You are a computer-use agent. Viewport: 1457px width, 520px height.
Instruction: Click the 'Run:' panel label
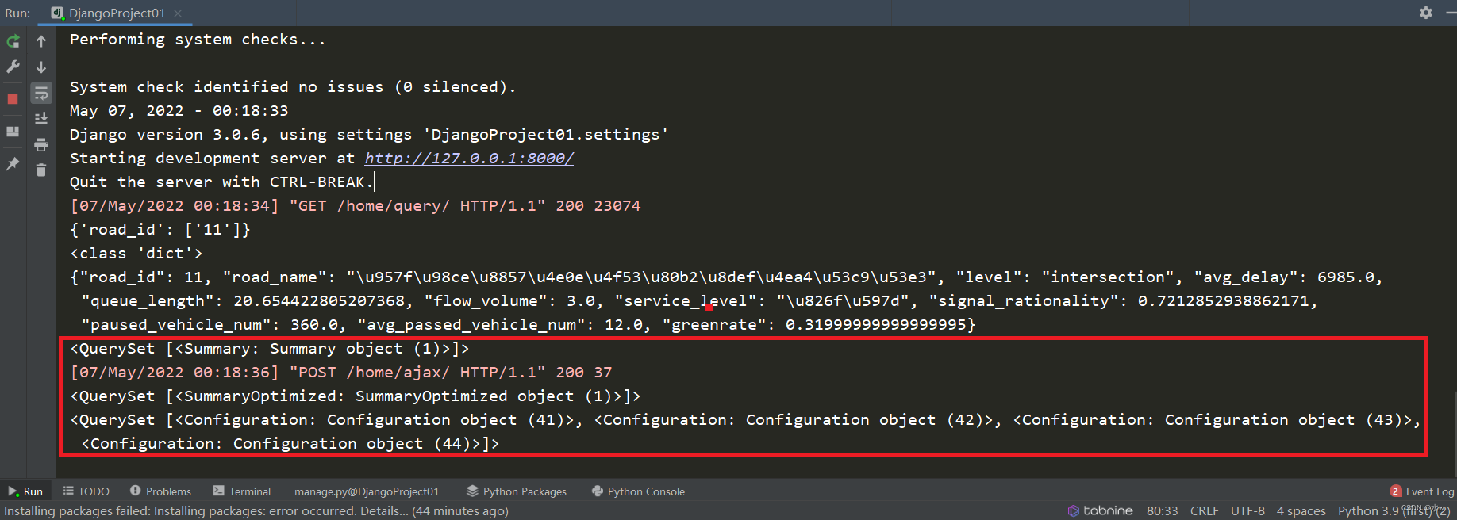point(17,13)
